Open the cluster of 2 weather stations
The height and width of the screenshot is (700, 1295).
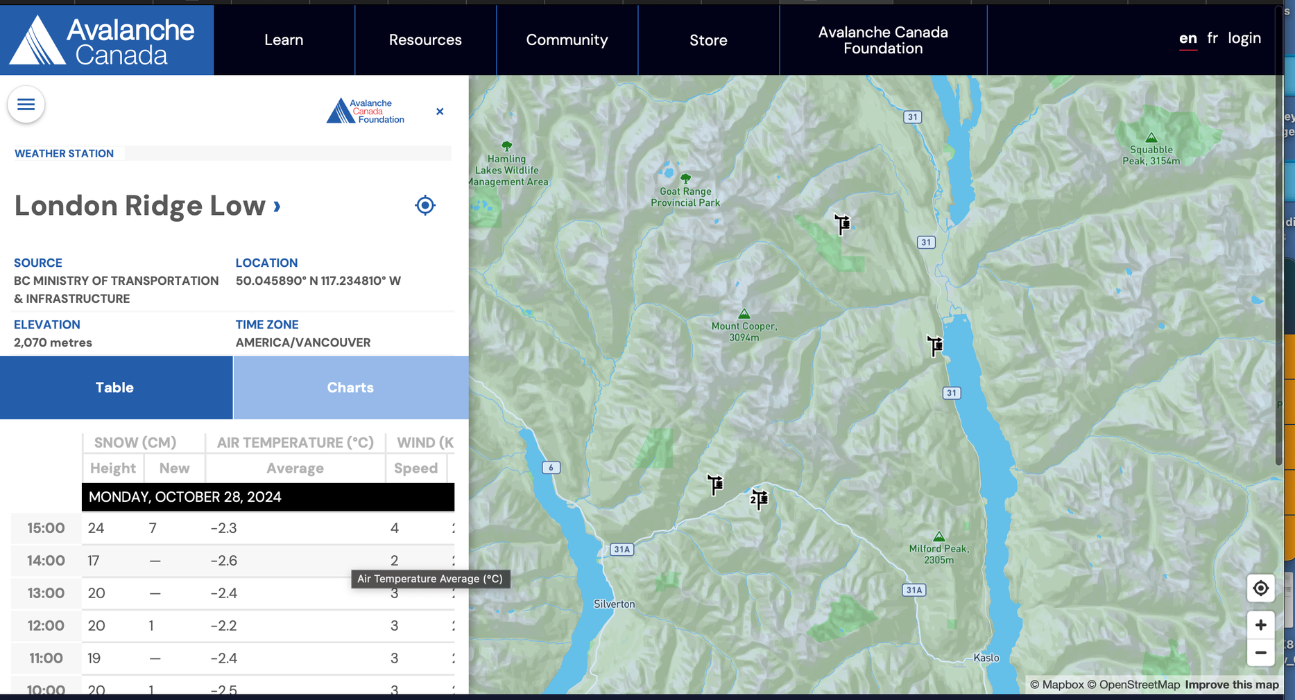759,499
